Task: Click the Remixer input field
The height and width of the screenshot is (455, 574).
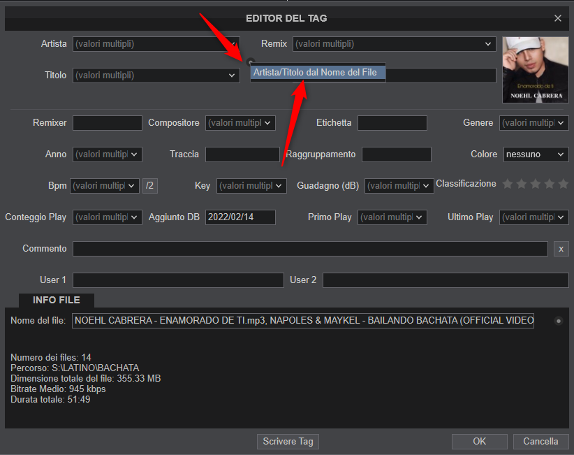Action: point(108,123)
